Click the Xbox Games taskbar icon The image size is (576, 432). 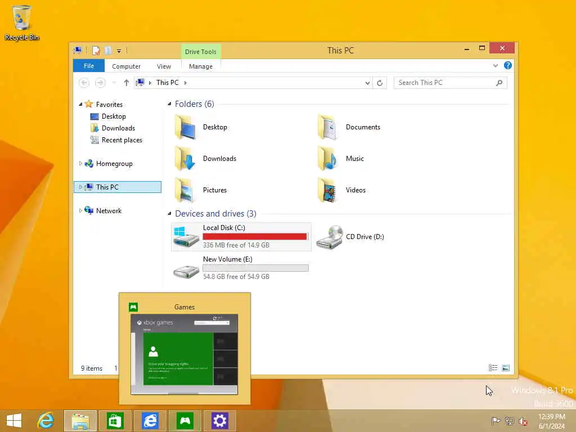click(x=184, y=421)
